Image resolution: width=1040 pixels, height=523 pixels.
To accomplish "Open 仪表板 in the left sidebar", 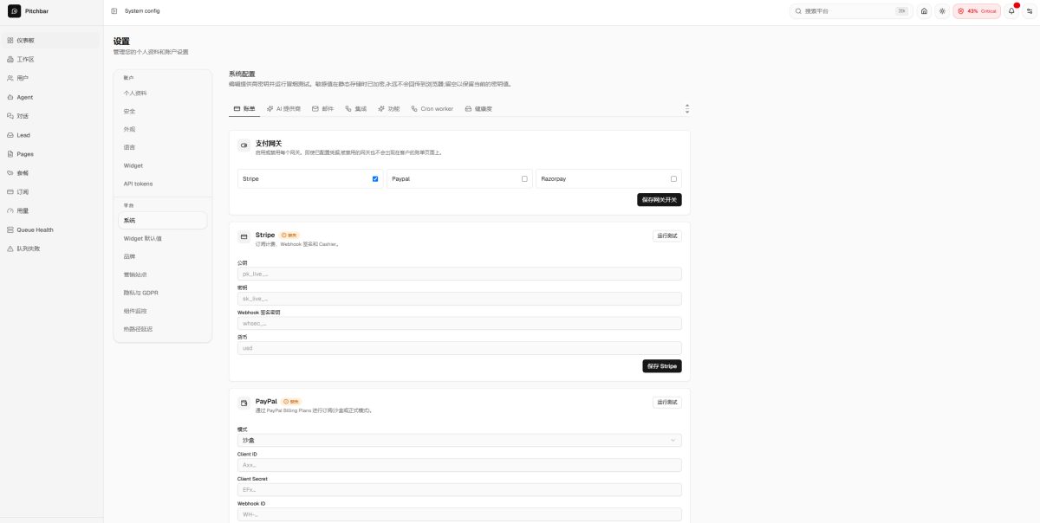I will click(51, 41).
